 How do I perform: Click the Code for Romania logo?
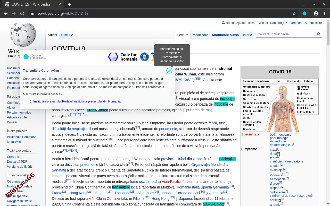pos(123,57)
